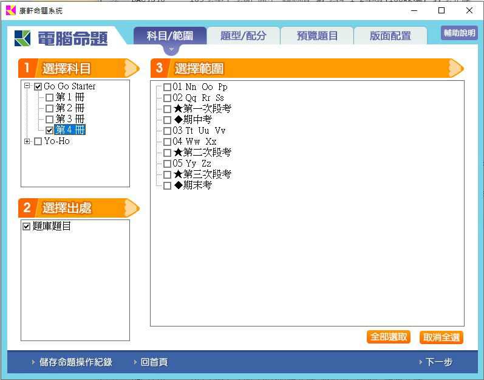Toggle the Go Go Starter checkbox
The image size is (484, 380).
38,86
